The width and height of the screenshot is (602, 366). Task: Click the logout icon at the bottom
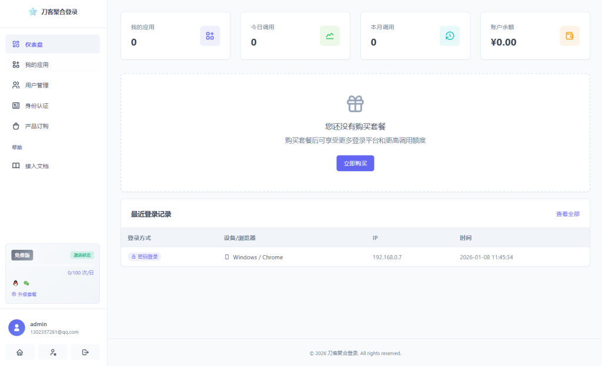pyautogui.click(x=85, y=352)
